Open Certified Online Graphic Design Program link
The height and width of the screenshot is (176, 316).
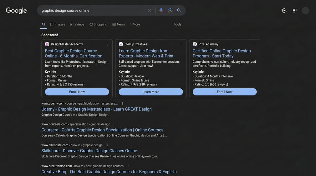pyautogui.click(x=222, y=53)
